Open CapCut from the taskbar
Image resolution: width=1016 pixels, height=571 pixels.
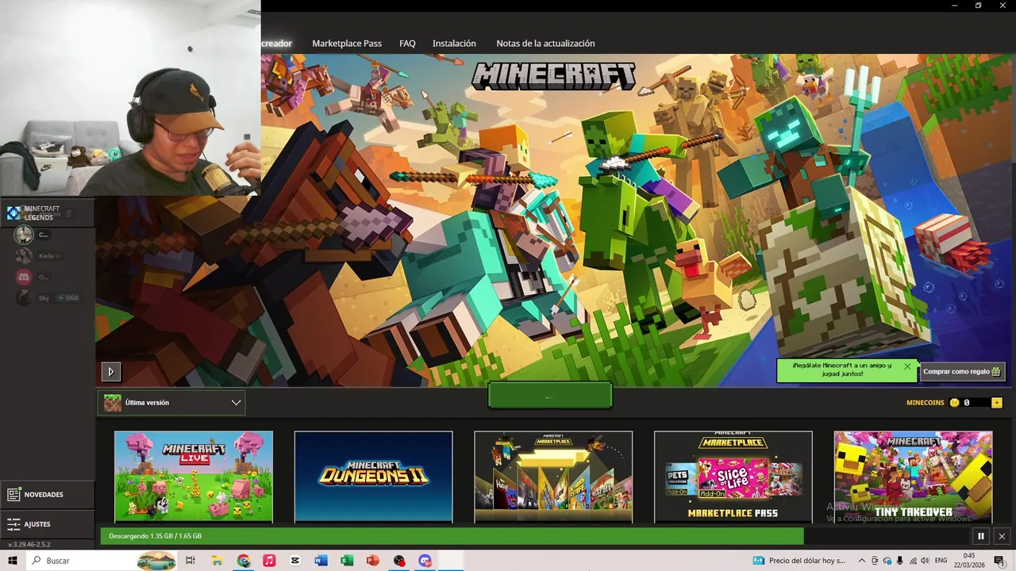pos(295,561)
